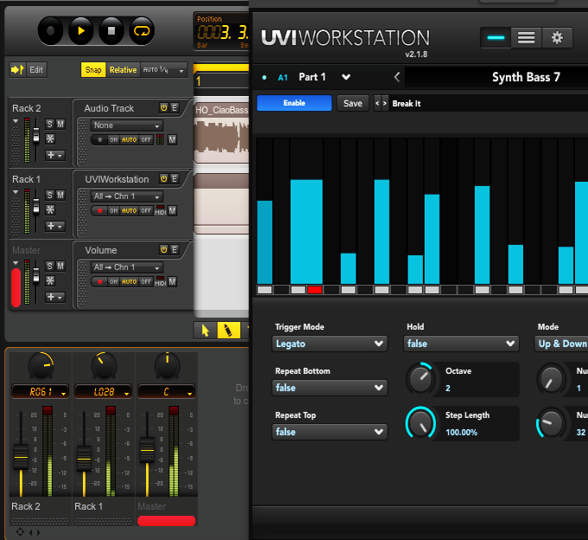The width and height of the screenshot is (588, 540).
Task: Click the record transport button
Action: click(50, 31)
